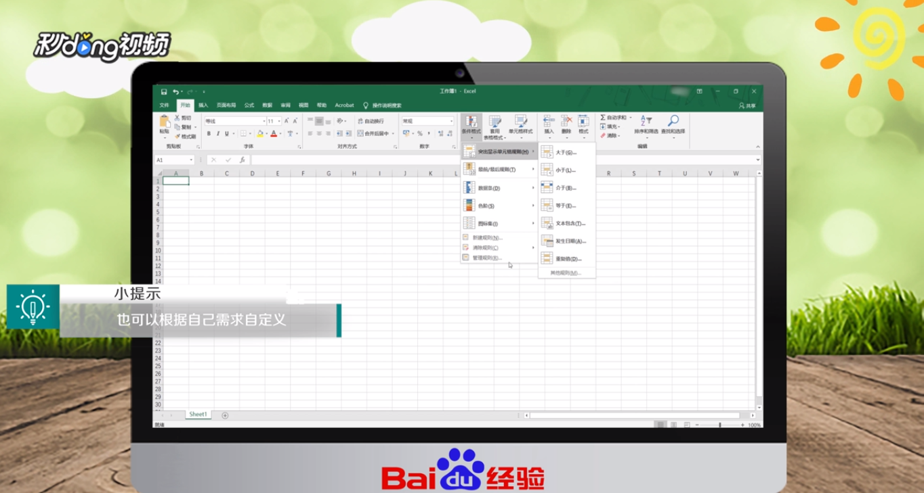Screen dimensions: 924x493
Task: Select Color Scales (色阶) menu item
Action: pyautogui.click(x=499, y=206)
